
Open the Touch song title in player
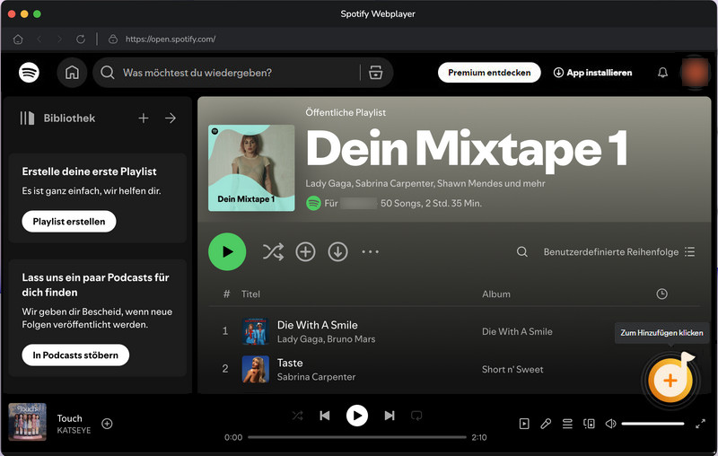tap(70, 418)
